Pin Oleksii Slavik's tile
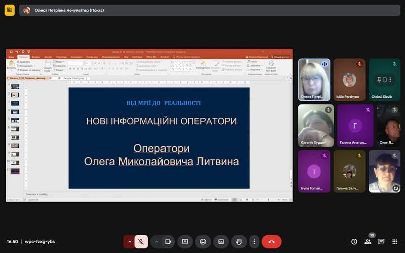This screenshot has width=405, height=253. pos(384,79)
